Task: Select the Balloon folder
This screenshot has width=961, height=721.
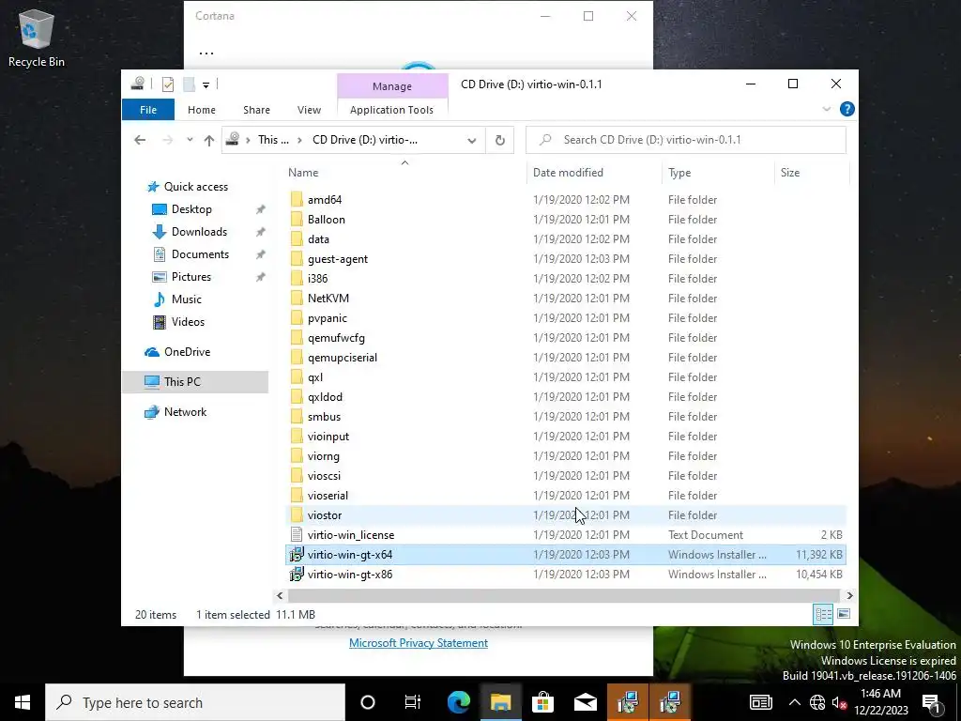Action: pyautogui.click(x=326, y=220)
